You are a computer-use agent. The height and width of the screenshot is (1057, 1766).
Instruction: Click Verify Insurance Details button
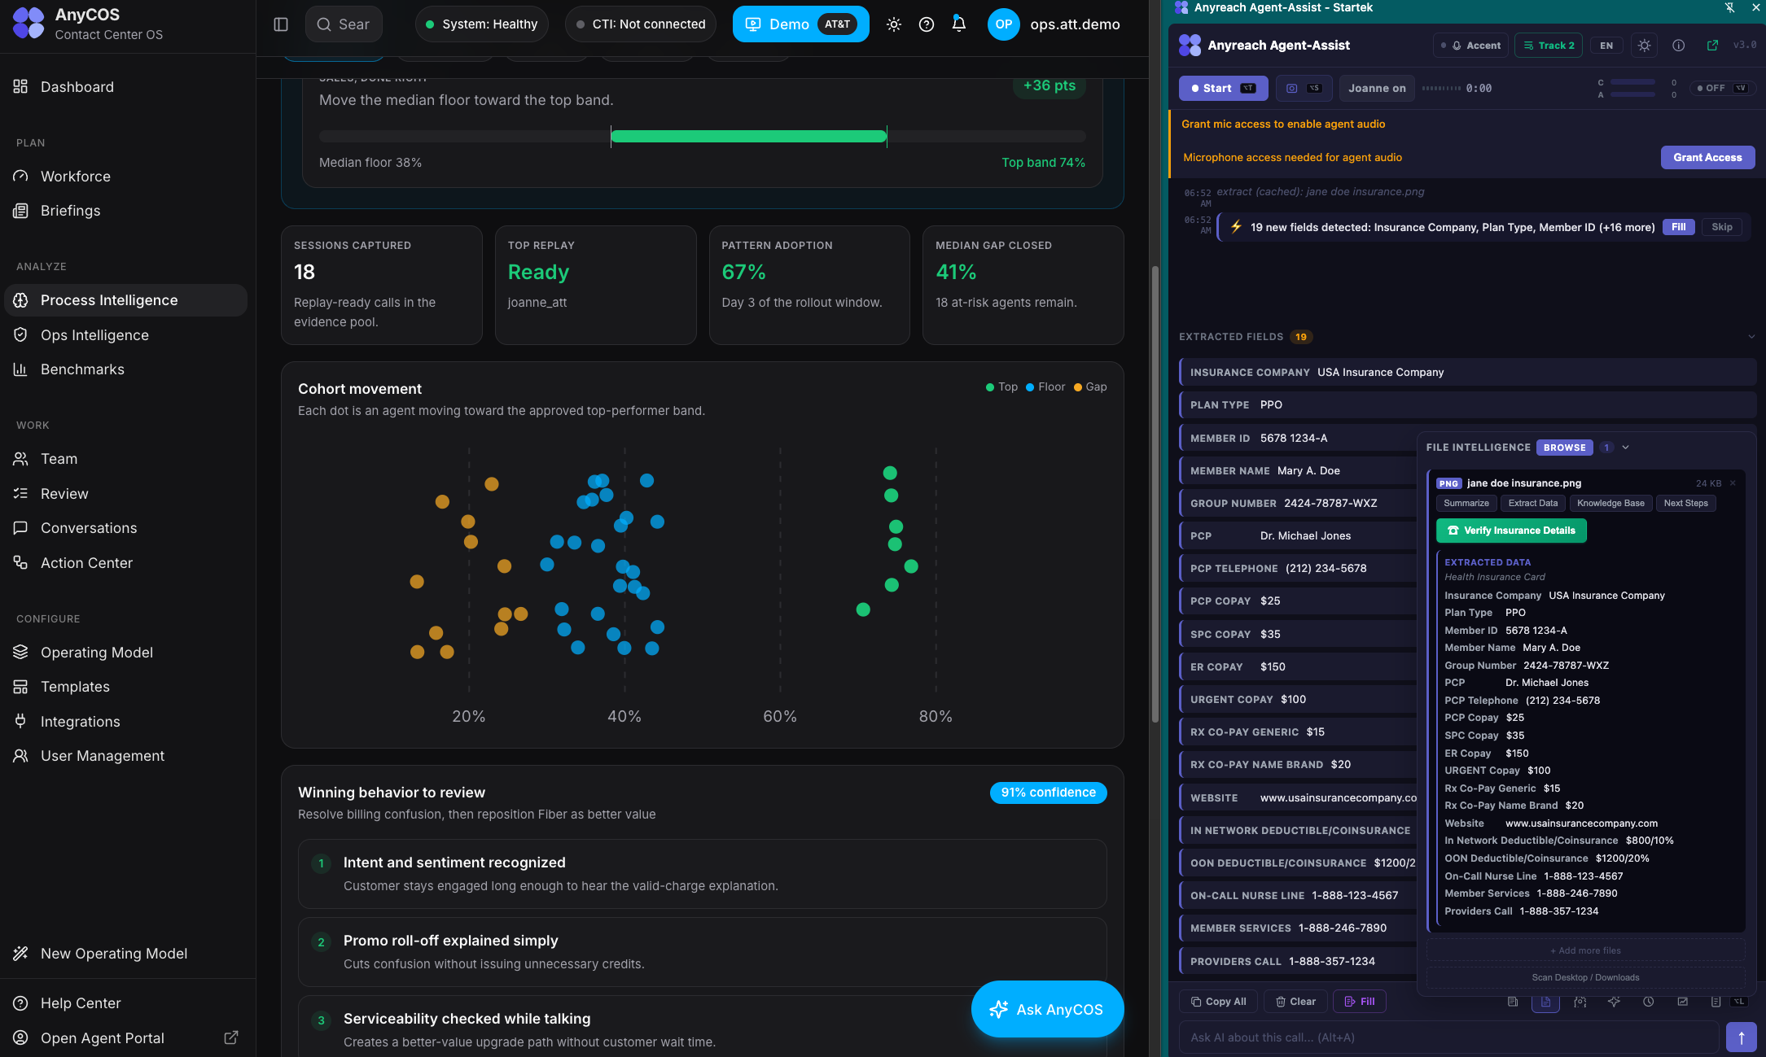tap(1511, 531)
